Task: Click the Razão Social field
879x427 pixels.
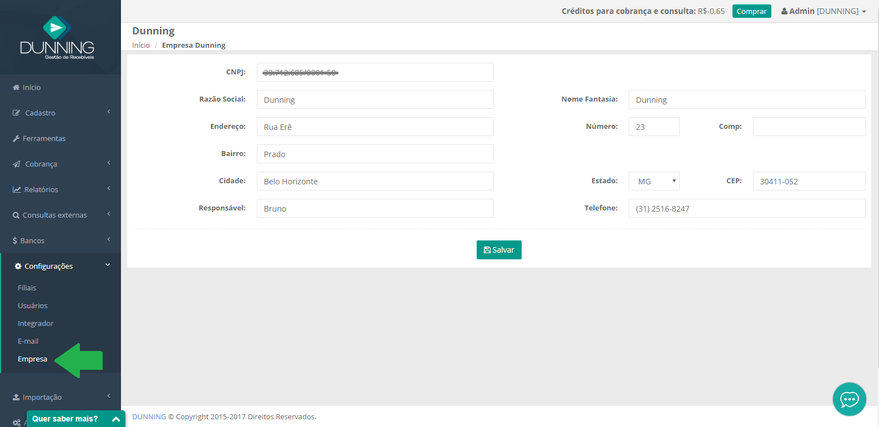Action: (375, 99)
